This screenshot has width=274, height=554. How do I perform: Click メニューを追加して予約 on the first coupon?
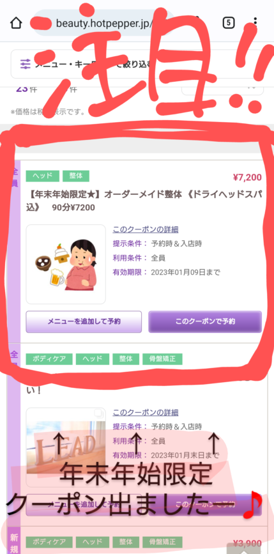[84, 321]
